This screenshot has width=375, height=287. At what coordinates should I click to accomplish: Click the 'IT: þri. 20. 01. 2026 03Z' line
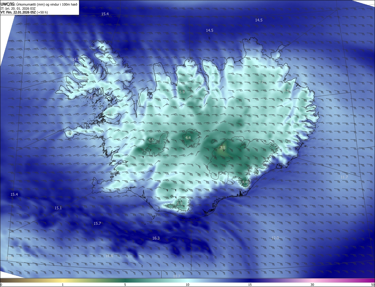coord(18,9)
